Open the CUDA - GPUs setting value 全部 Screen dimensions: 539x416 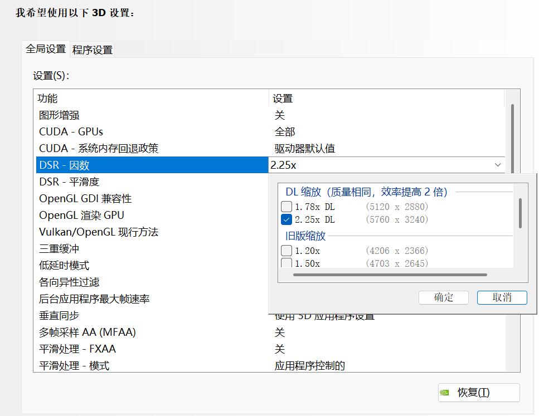(285, 132)
